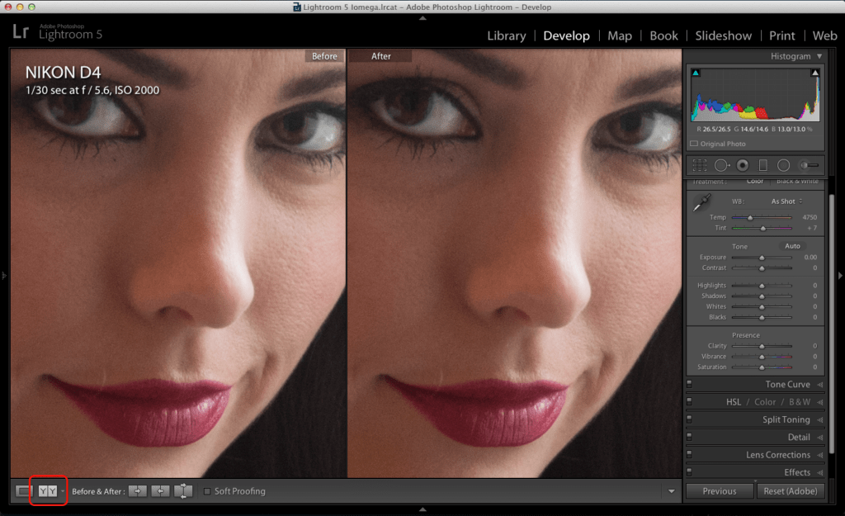Collapse the Histogram panel

click(x=819, y=56)
